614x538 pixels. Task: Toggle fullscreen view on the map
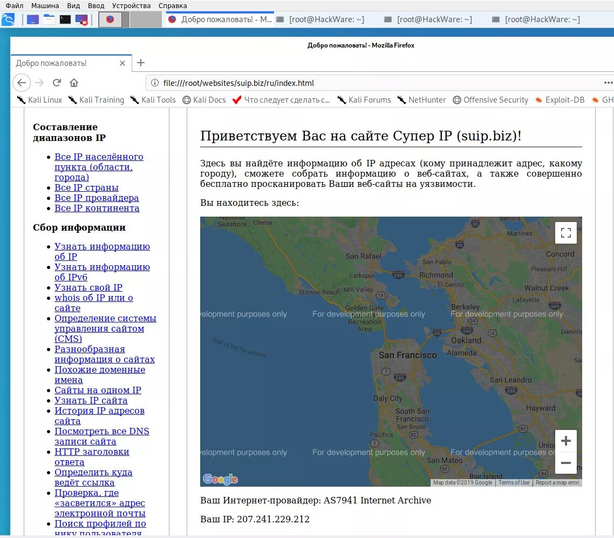point(566,233)
